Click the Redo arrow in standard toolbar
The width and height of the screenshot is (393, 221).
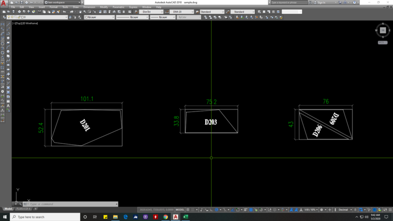[x=72, y=12]
